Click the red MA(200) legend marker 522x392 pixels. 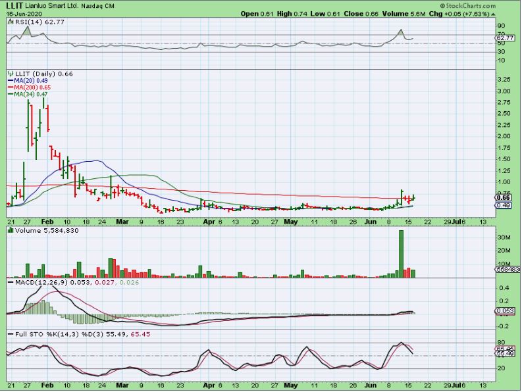tap(11, 87)
